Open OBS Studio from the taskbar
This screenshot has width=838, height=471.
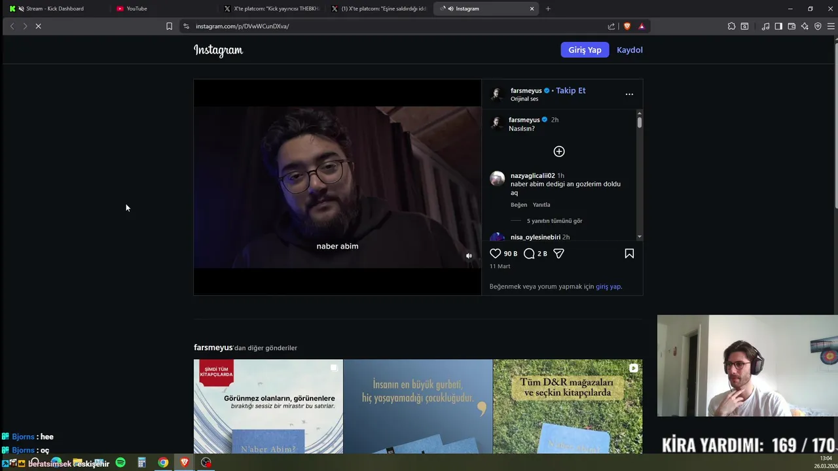[x=206, y=462]
